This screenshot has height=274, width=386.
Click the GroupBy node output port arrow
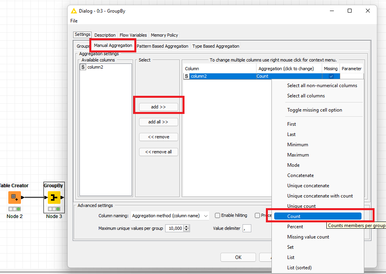click(x=62, y=198)
